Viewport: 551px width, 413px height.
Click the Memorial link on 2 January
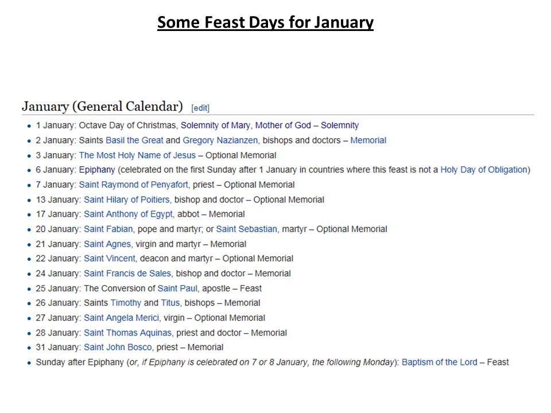[368, 141]
